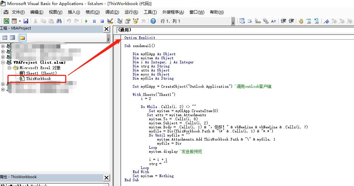Click the Insert UserForm toolbar icon

click(x=14, y=21)
